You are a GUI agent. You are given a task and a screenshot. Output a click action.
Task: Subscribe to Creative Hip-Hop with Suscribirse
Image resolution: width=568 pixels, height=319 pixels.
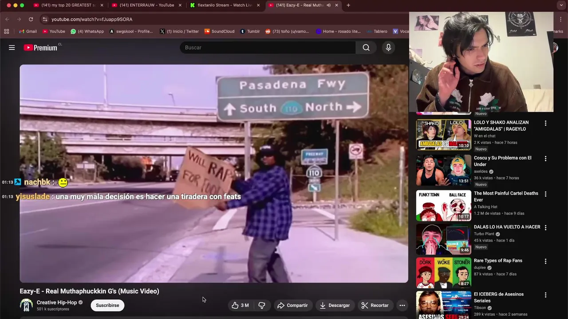pyautogui.click(x=107, y=305)
